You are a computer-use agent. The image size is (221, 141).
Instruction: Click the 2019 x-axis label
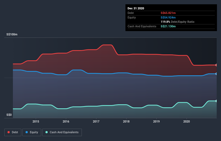click(156, 121)
